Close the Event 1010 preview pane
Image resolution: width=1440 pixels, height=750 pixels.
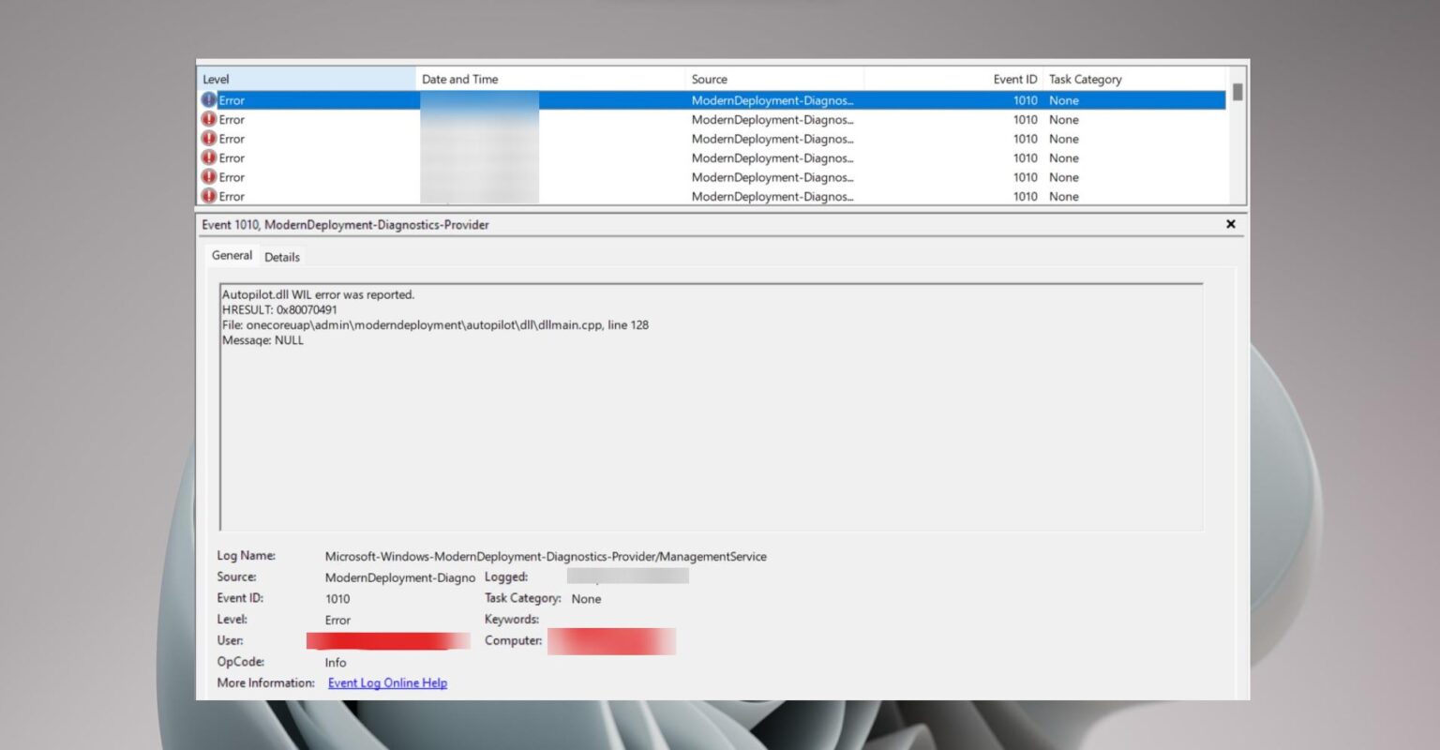click(1231, 224)
